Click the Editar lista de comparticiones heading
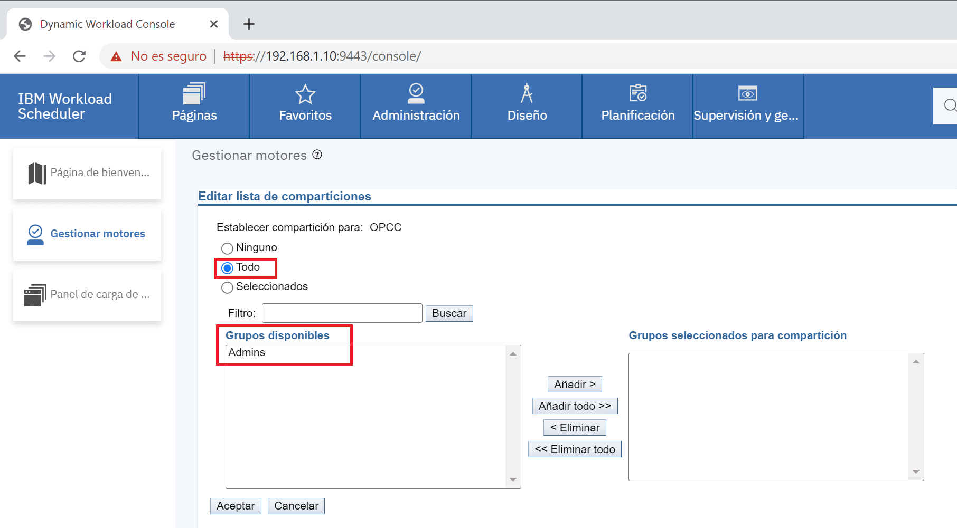957x528 pixels. [x=285, y=196]
